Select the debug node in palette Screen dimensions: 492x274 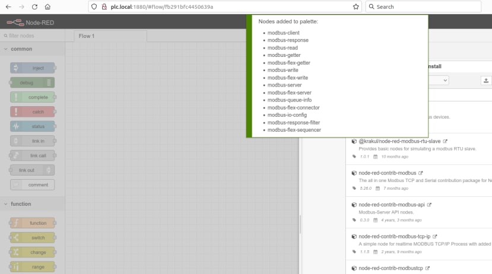coord(32,83)
